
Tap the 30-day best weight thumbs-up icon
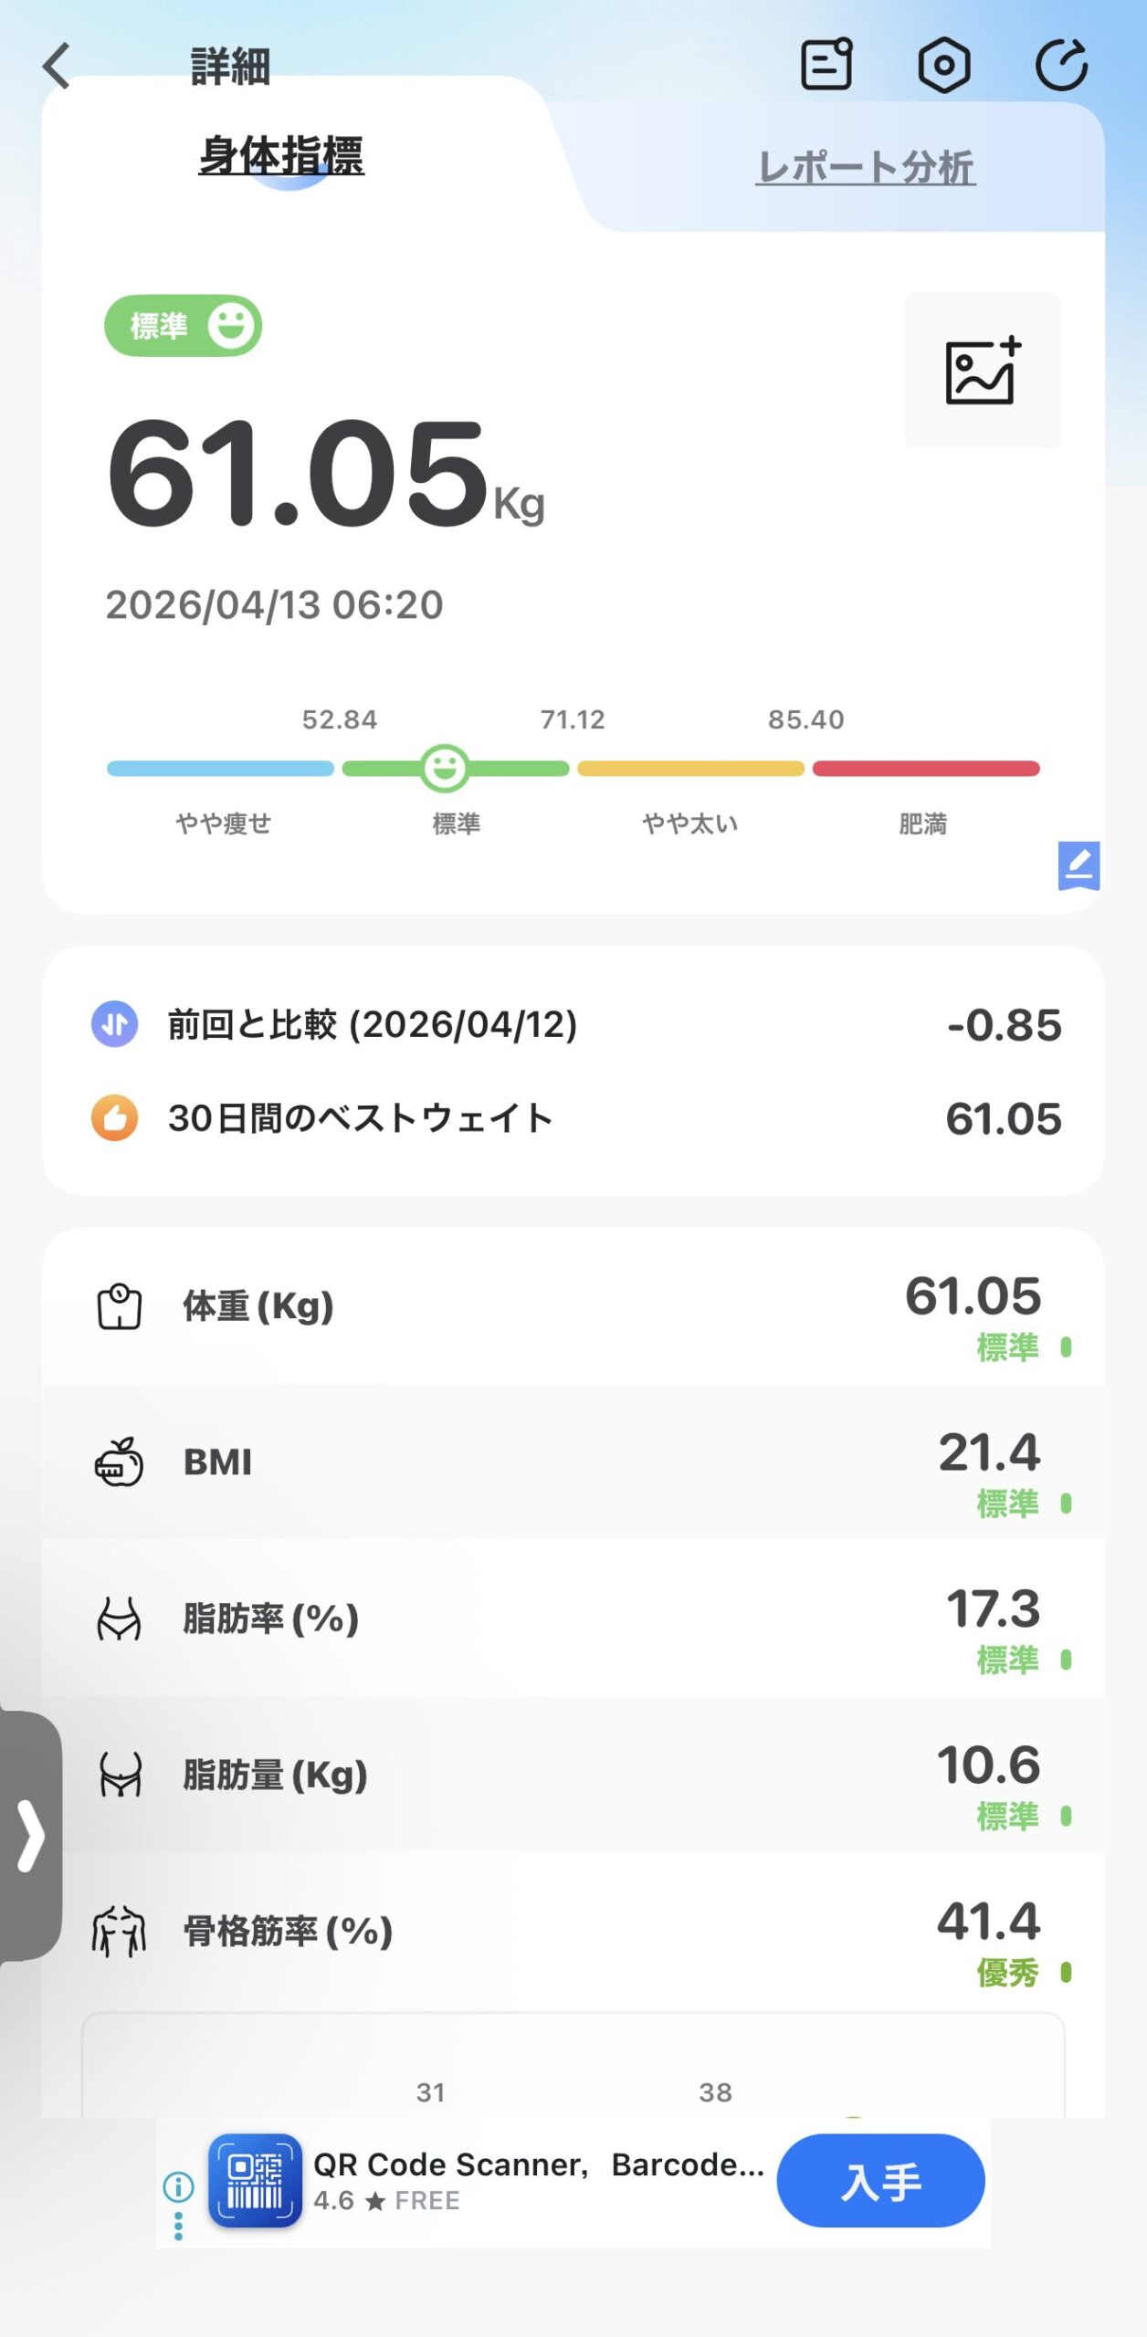click(115, 1118)
